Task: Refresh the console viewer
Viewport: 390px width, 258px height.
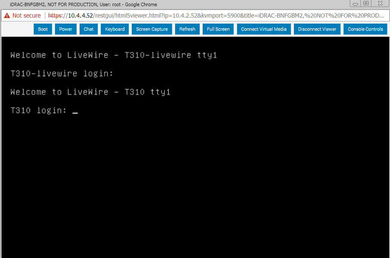Action: tap(187, 29)
